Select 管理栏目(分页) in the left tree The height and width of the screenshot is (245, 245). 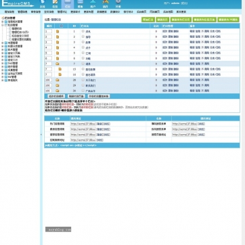pos(20,32)
